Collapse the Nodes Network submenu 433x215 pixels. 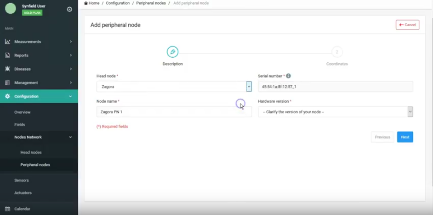(x=70, y=137)
